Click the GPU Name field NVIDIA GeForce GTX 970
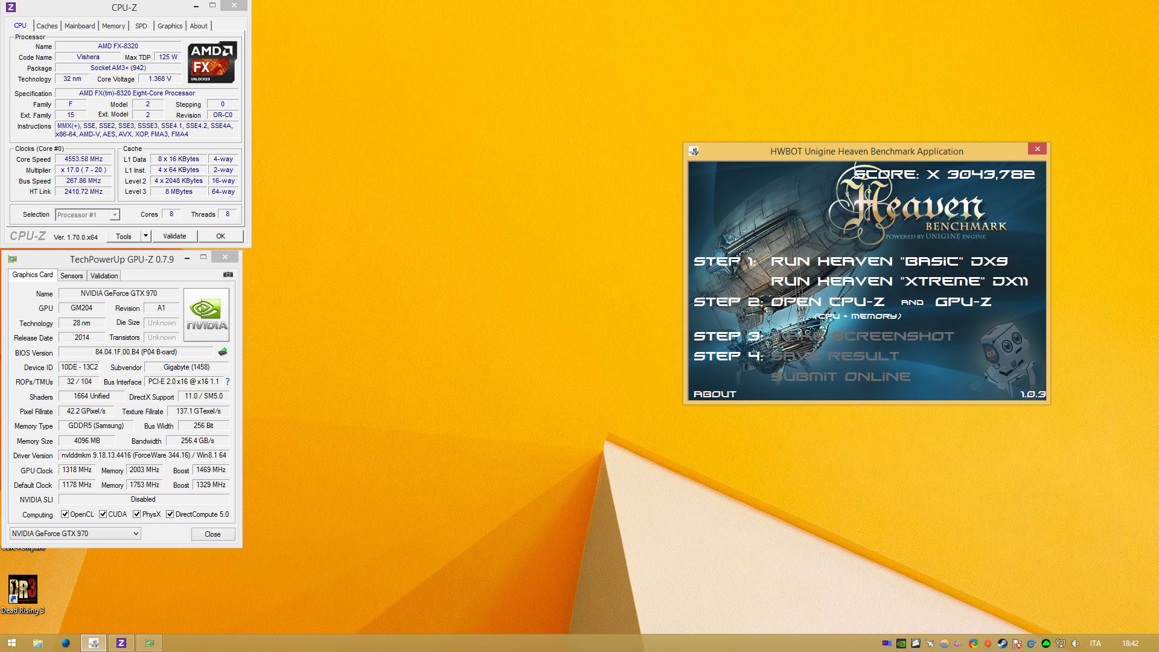Screen dimensions: 1159x652 pos(119,293)
